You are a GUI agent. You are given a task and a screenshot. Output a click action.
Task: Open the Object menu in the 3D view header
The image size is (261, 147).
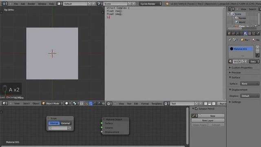pos(36,103)
